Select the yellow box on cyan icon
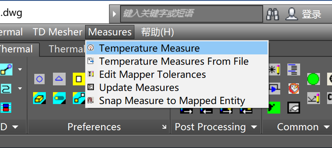The image size is (332, 148). coord(40,98)
